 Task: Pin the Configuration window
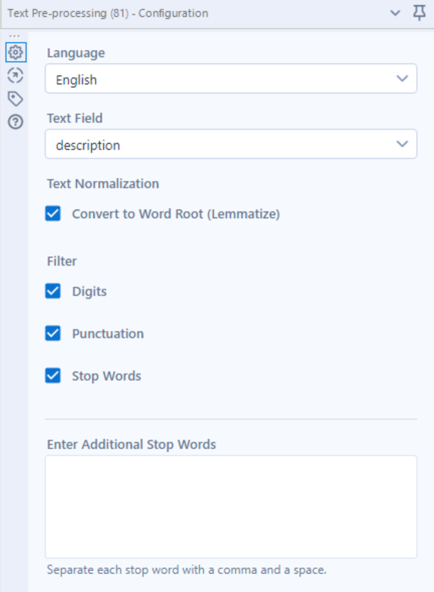[419, 13]
